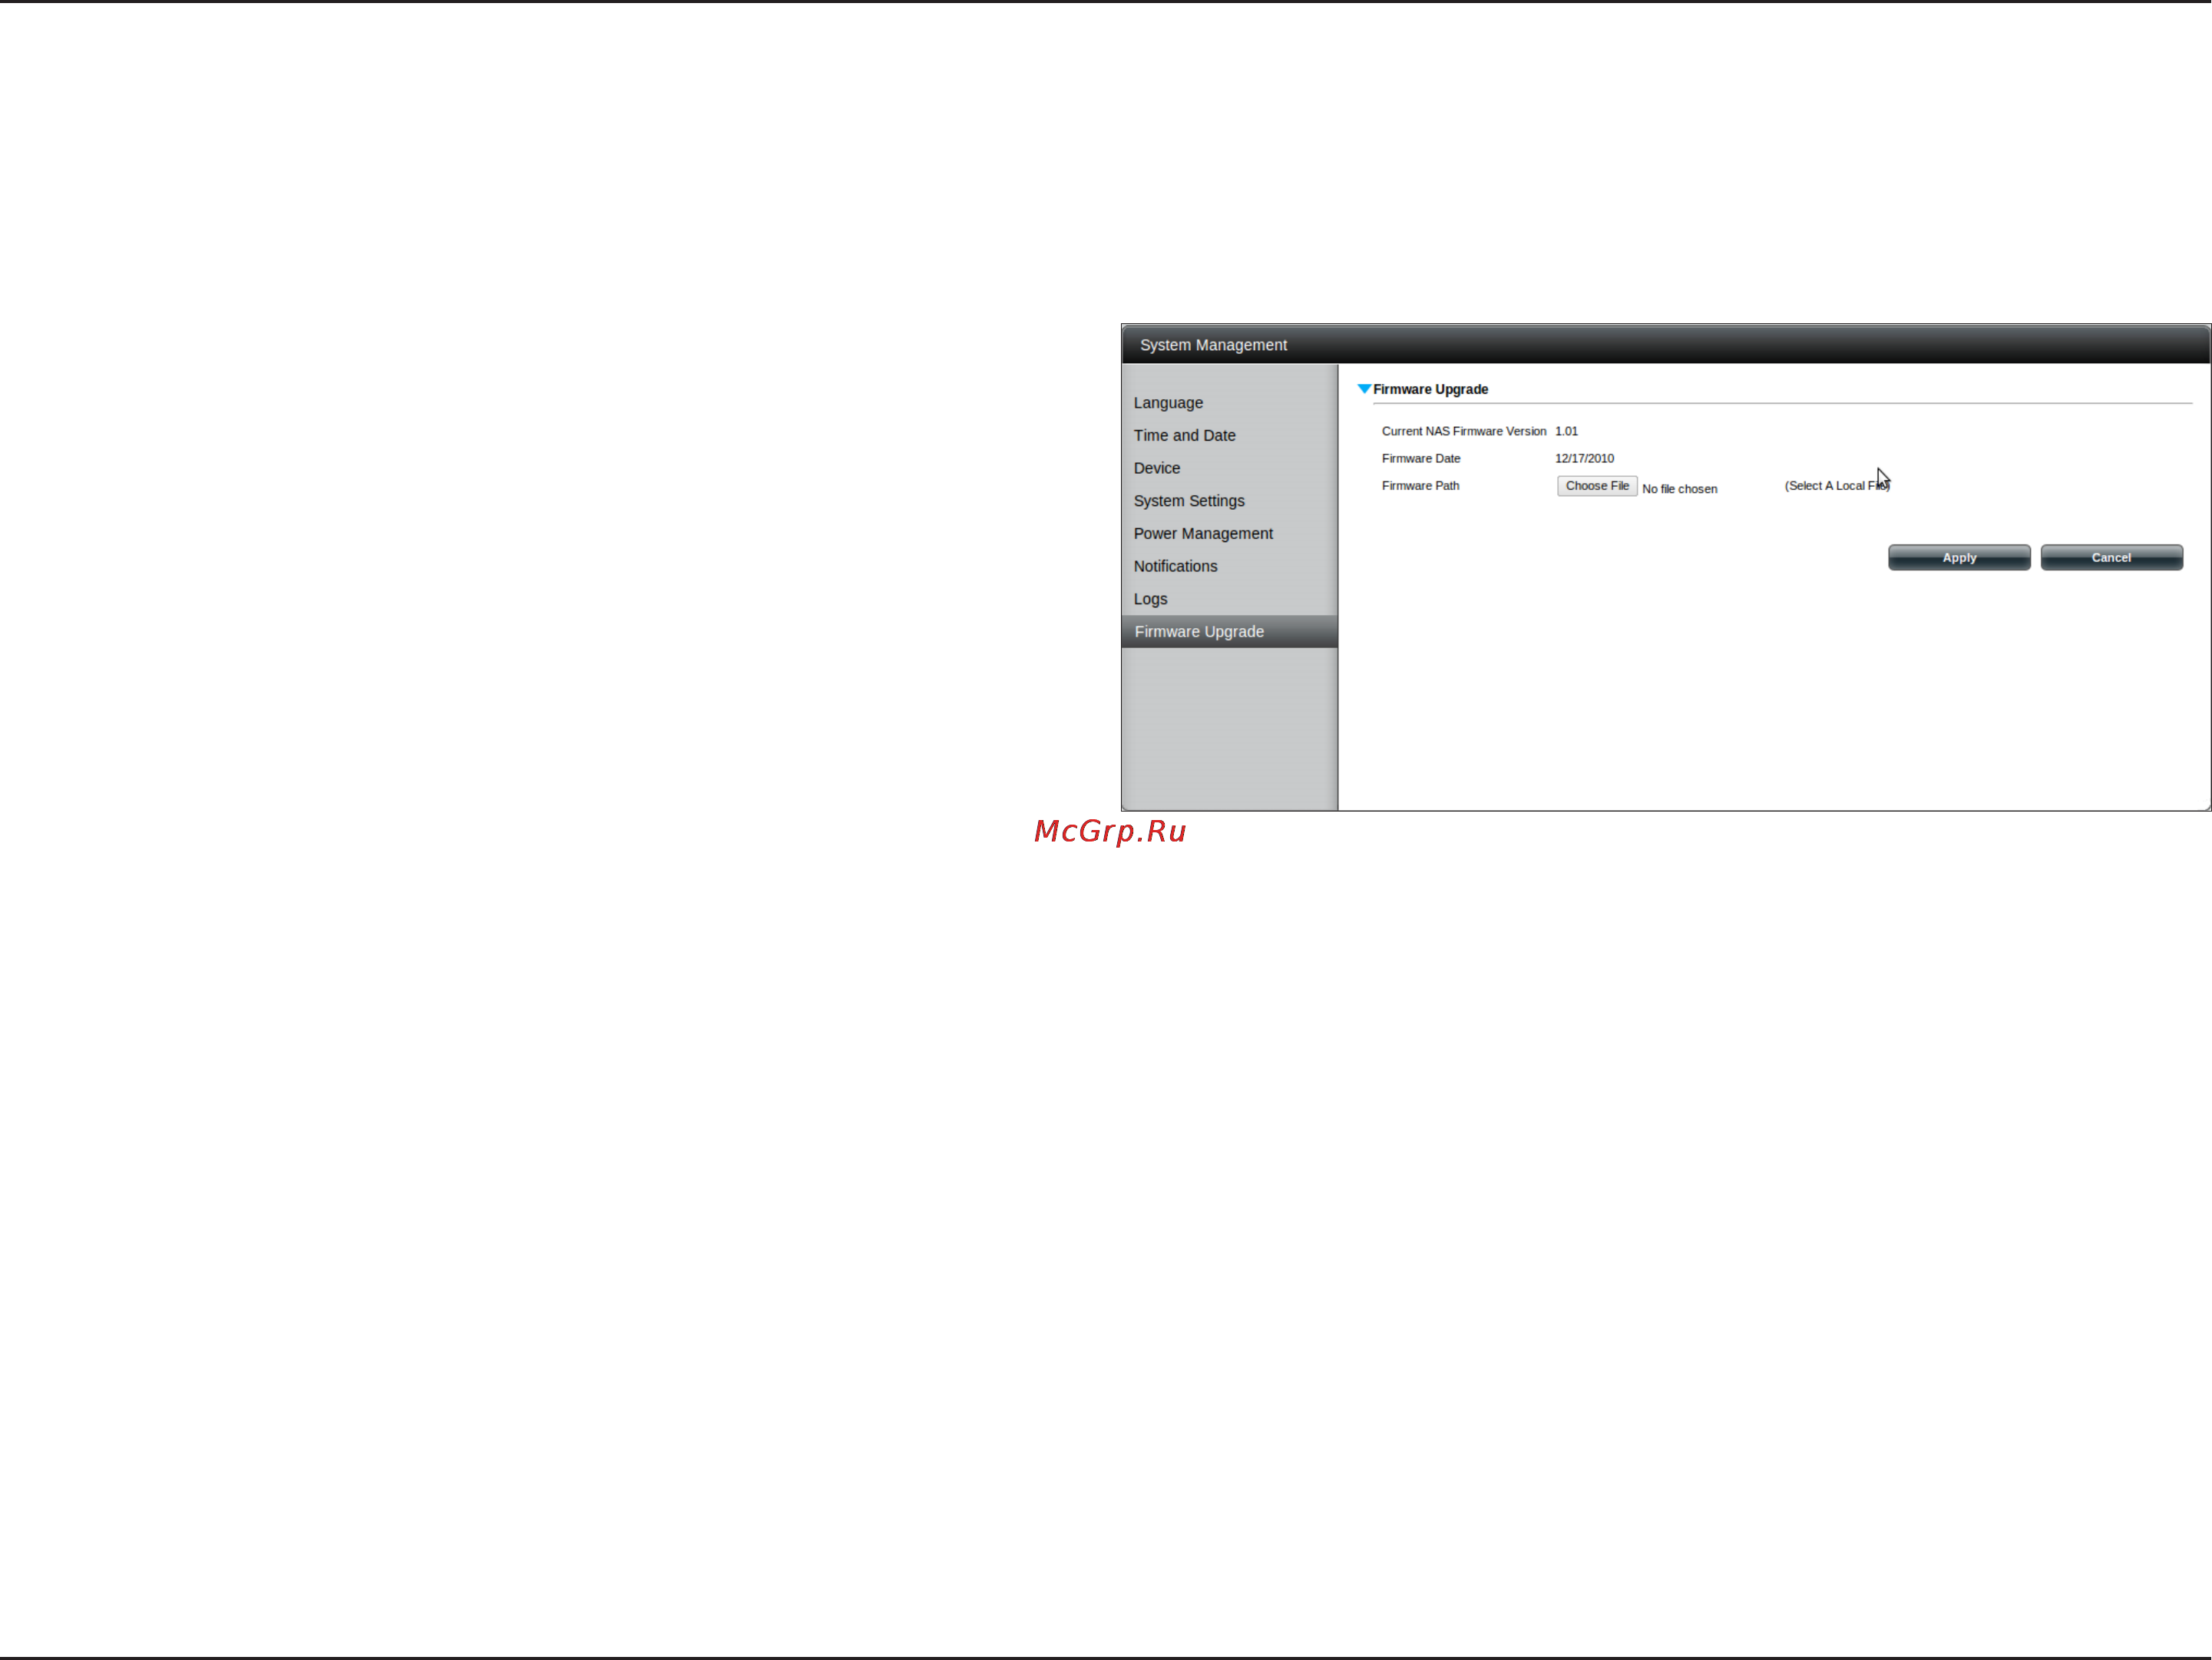
Task: Click the System Management title bar text
Action: point(1213,345)
